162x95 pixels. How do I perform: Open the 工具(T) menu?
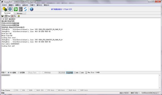pos(32,5)
